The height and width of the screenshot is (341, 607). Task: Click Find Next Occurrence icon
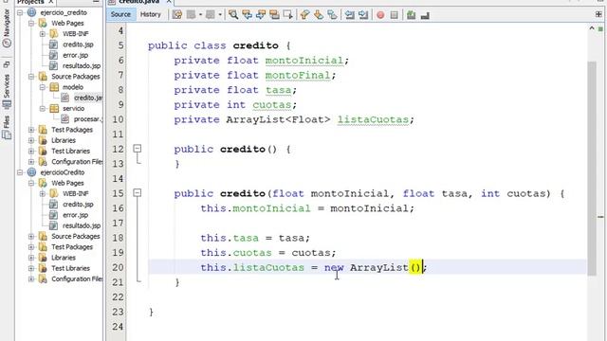coord(261,15)
